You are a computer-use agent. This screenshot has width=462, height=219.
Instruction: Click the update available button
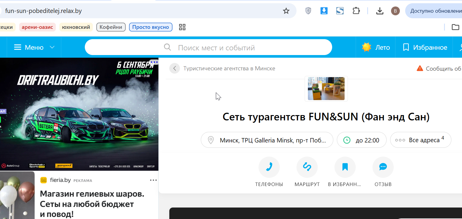pyautogui.click(x=434, y=11)
